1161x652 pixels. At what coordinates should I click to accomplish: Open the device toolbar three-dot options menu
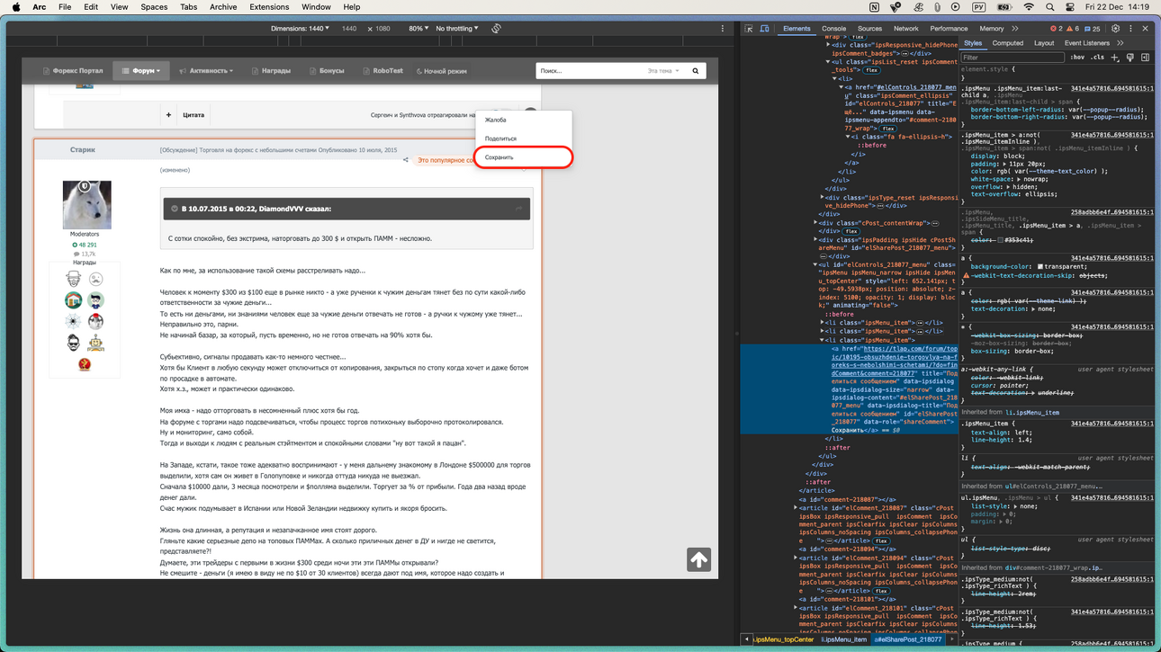[x=722, y=29]
